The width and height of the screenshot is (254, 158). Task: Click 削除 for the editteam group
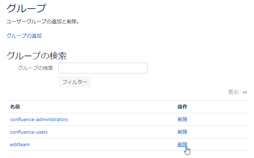182,144
